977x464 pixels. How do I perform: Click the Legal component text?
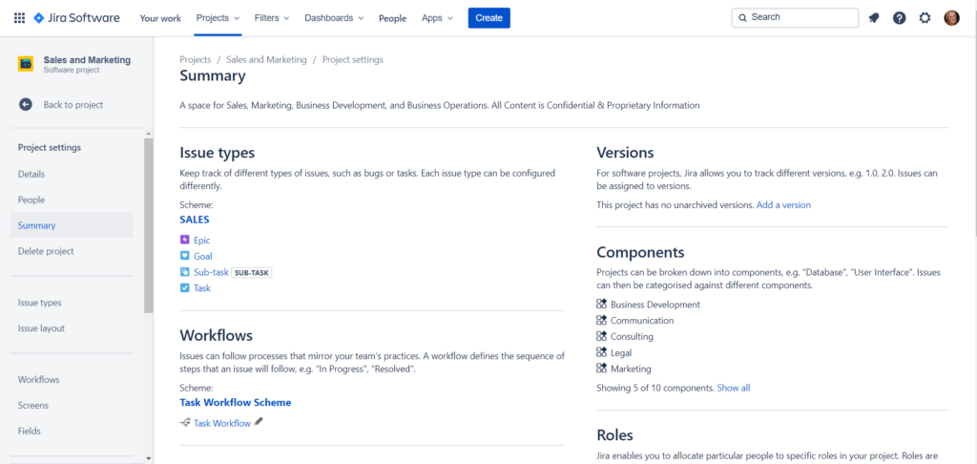(x=621, y=352)
